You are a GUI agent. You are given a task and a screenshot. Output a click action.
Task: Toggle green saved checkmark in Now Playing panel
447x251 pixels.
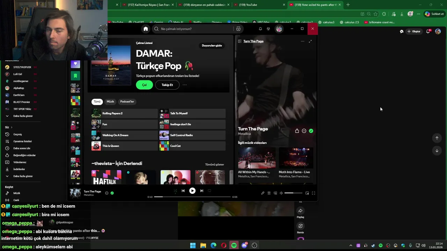(311, 131)
